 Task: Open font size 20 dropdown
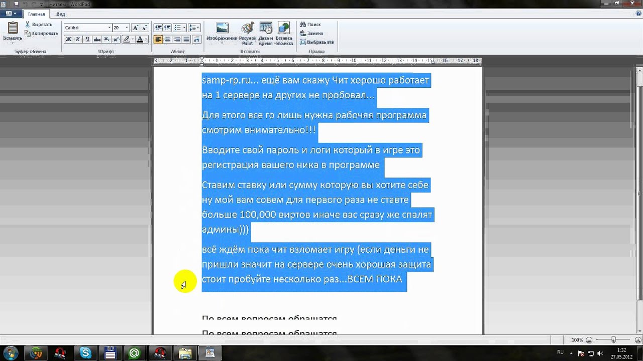[127, 28]
